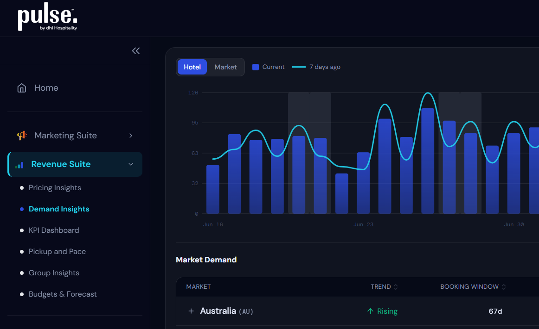Click the plus icon beside Australia
The image size is (539, 329).
(x=191, y=311)
